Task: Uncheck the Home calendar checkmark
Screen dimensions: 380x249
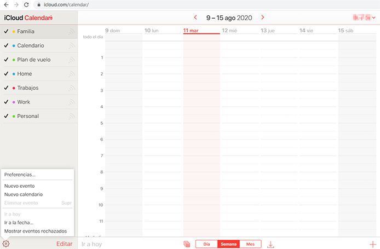Action: [7, 73]
